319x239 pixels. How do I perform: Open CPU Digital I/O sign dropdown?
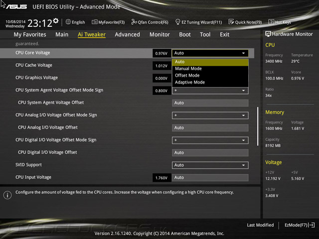pos(210,140)
